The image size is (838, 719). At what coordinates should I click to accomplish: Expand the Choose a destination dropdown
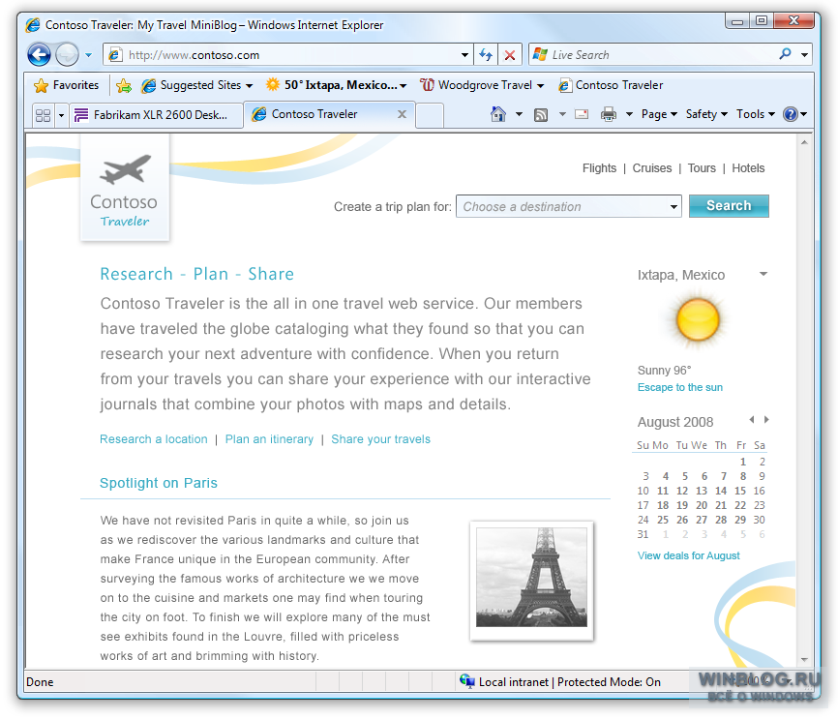coord(674,206)
